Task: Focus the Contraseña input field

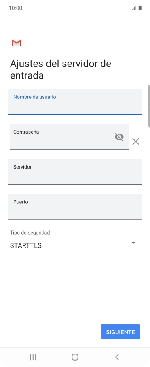Action: pos(70,137)
